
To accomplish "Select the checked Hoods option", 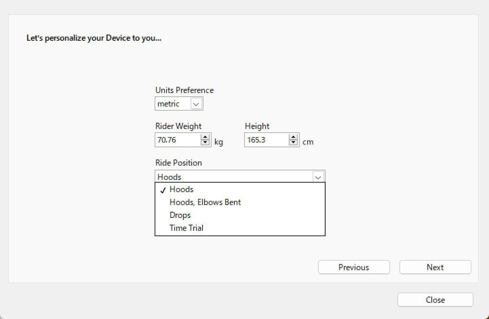I will 181,189.
